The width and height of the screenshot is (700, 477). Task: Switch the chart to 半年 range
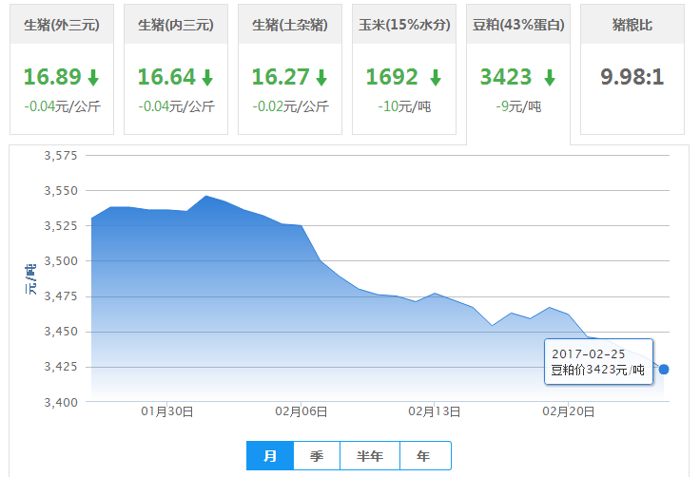[370, 455]
